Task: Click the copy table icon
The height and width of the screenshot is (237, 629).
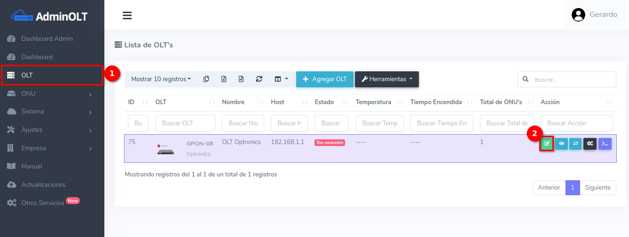Action: [x=206, y=79]
